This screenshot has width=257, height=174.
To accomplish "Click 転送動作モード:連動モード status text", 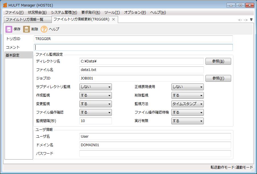I will click(x=232, y=167).
